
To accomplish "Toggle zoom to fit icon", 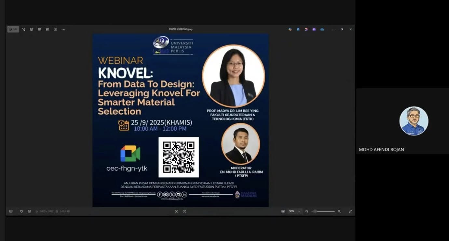I will click(x=283, y=211).
